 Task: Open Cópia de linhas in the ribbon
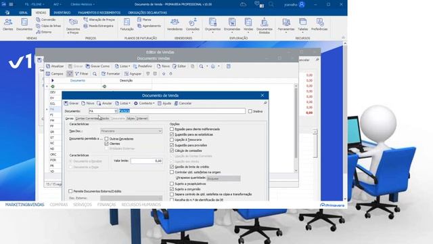coord(48,26)
